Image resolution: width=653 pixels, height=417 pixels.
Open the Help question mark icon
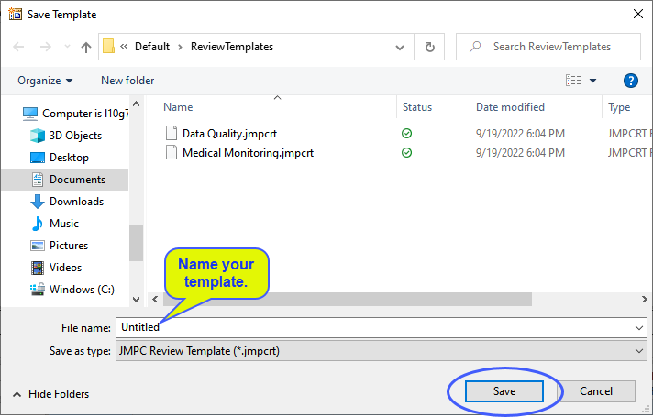click(631, 81)
